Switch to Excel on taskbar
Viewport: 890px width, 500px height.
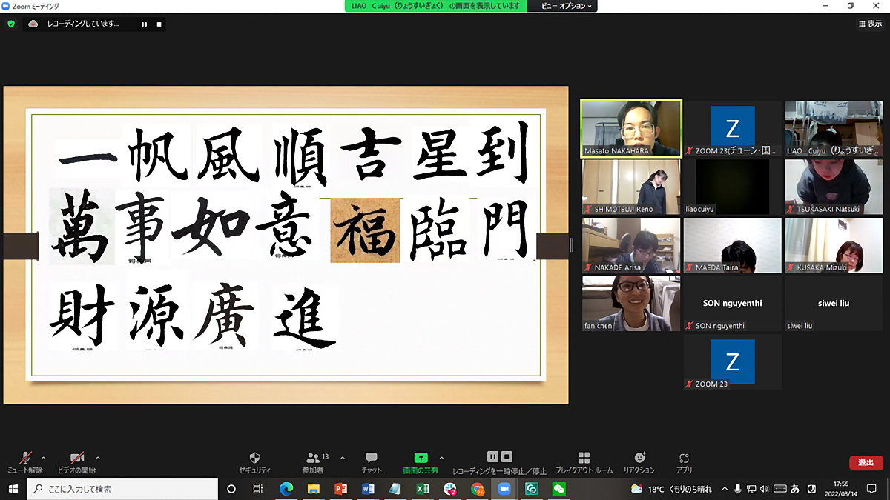(422, 489)
